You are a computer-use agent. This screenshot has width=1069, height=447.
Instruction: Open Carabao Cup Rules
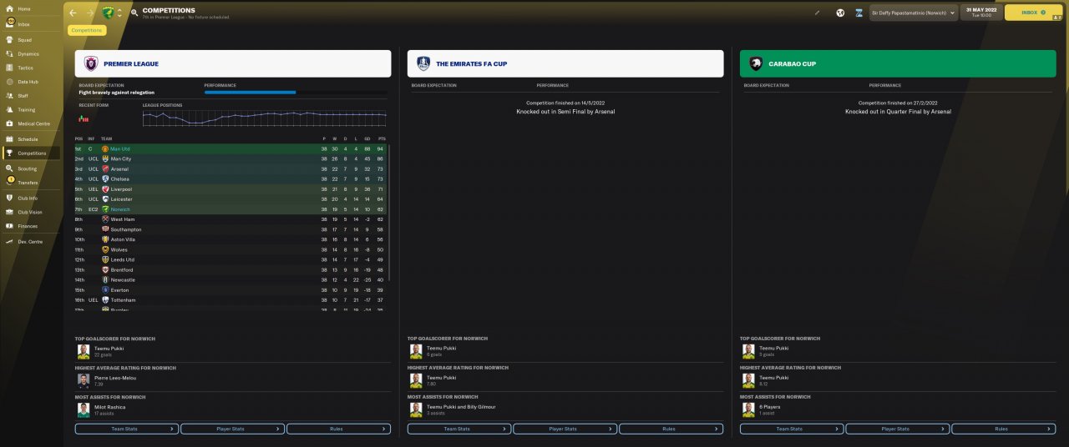(x=1003, y=429)
